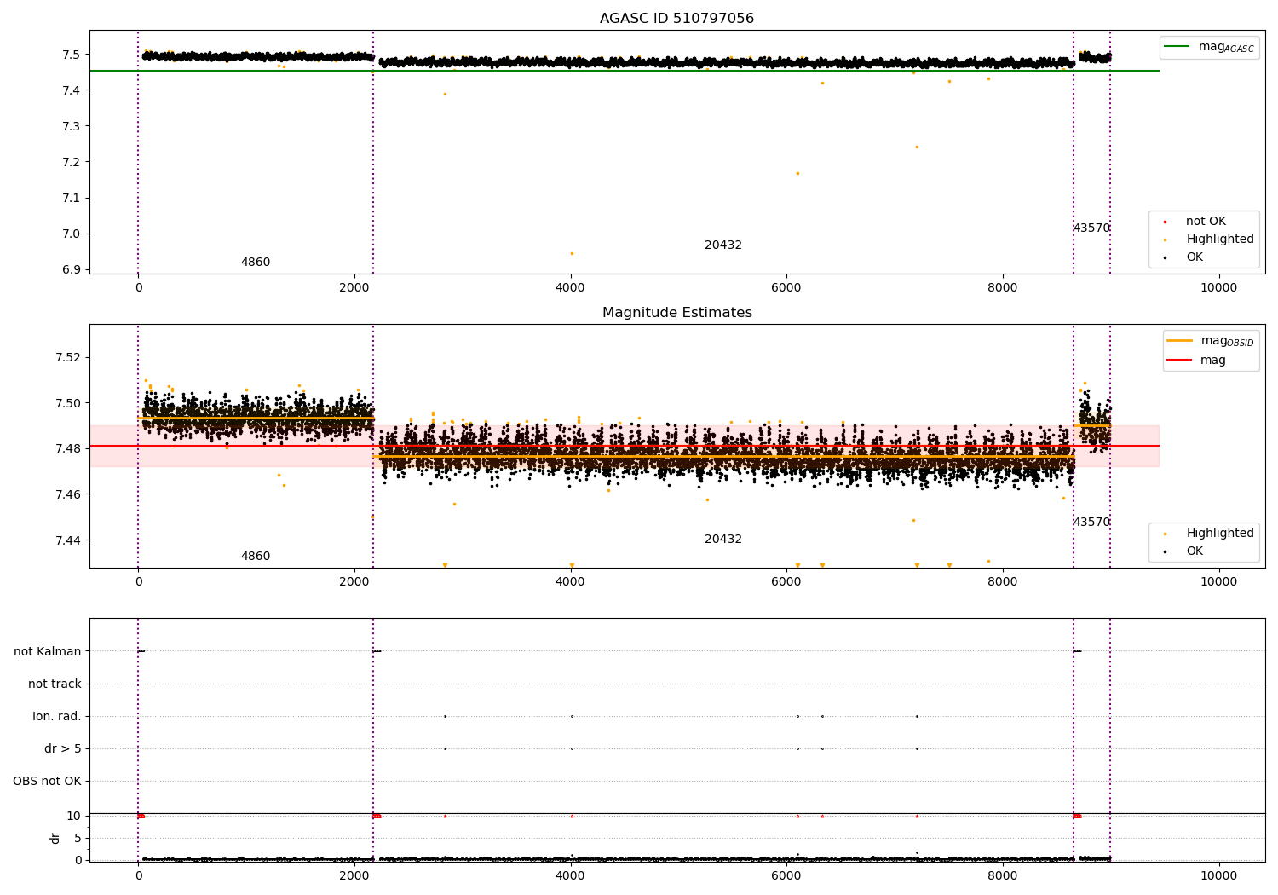Image resolution: width=1278 pixels, height=895 pixels.
Task: Click 'Highlighted' legend entry in middle plot
Action: click(1209, 534)
